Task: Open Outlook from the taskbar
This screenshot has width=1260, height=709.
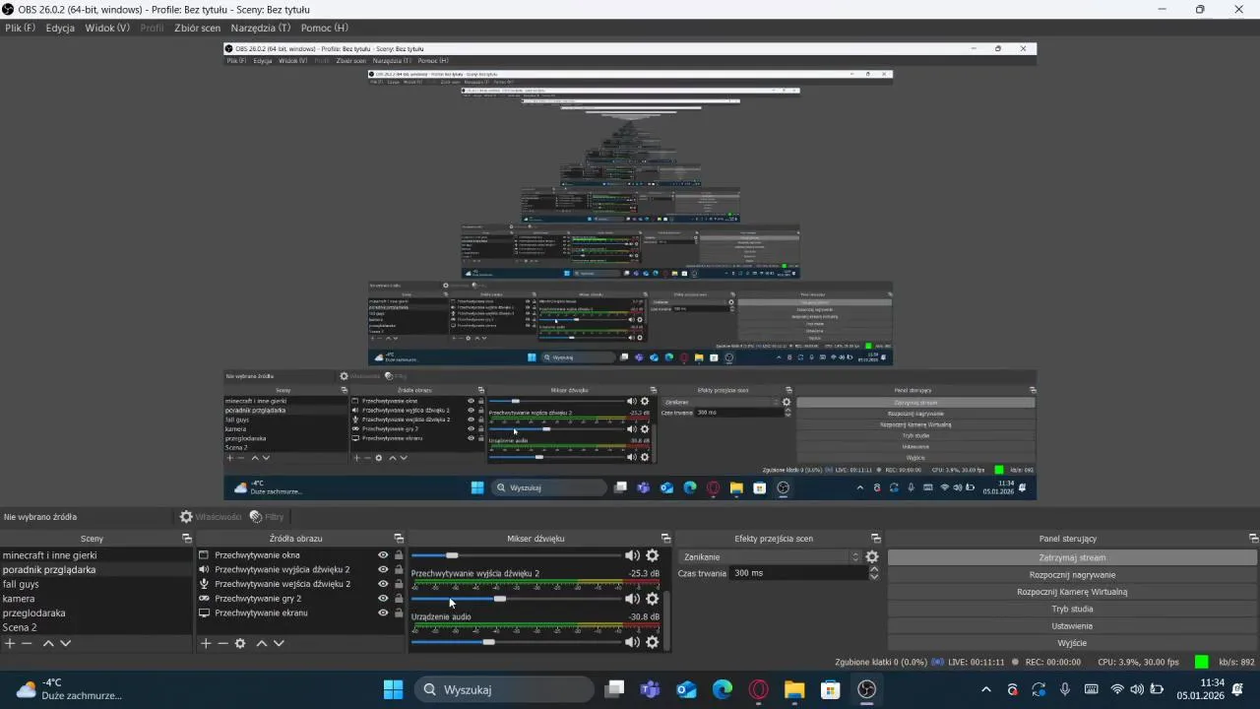Action: 686,689
